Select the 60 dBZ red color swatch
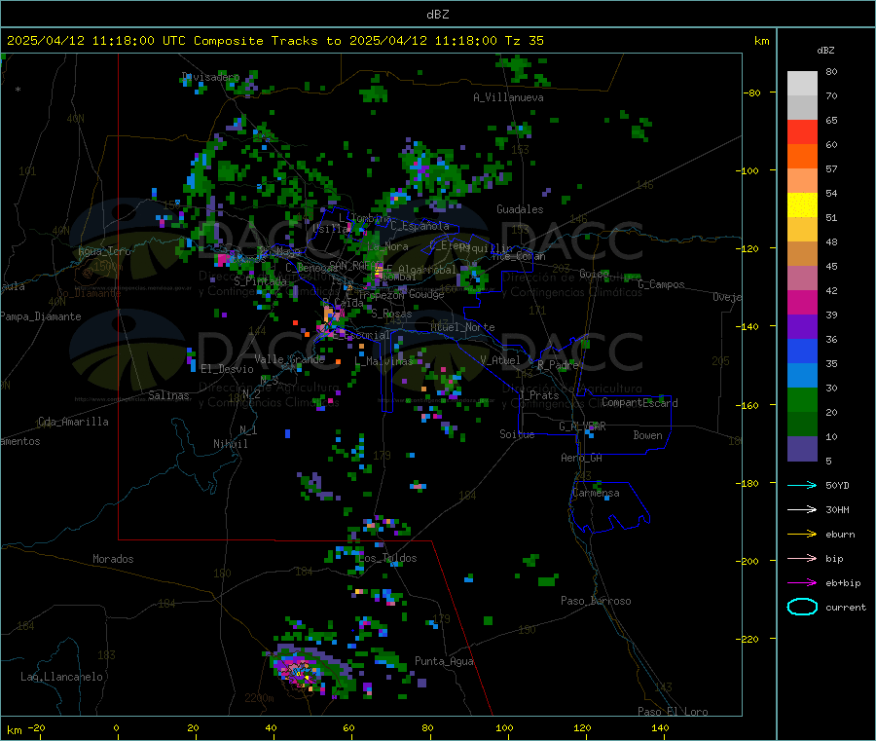 (x=802, y=132)
